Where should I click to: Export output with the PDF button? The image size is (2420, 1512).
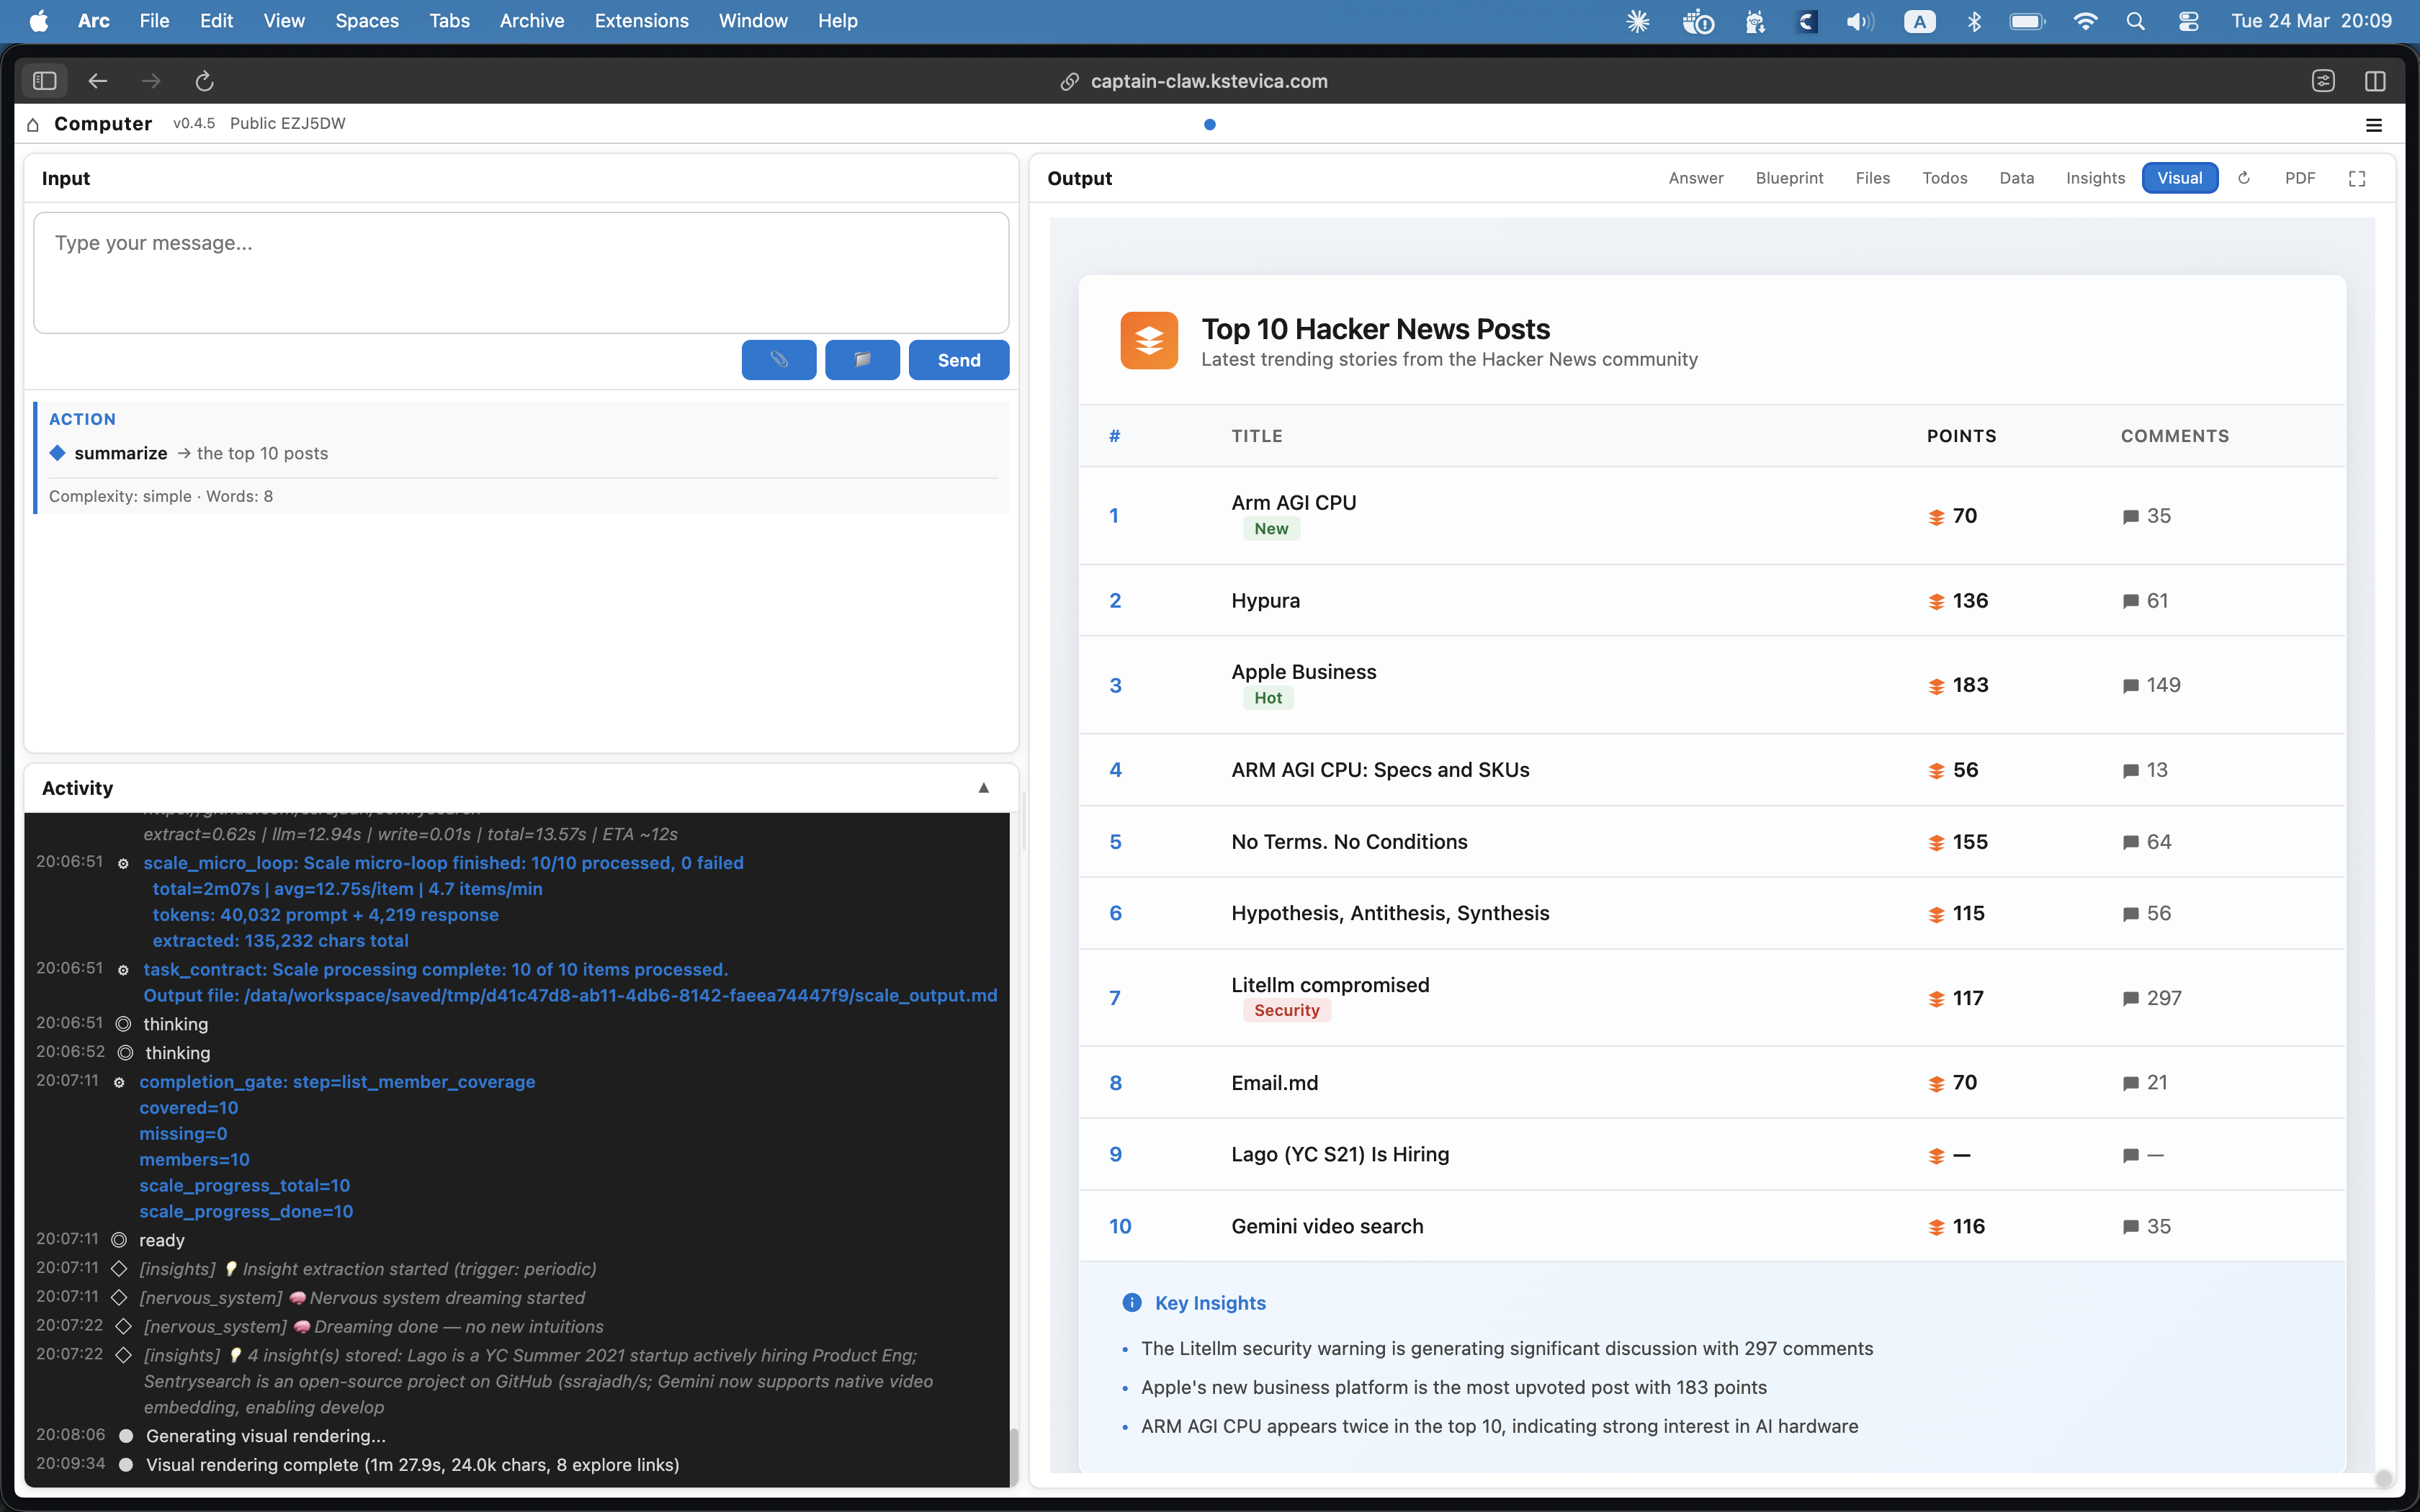pyautogui.click(x=2299, y=178)
